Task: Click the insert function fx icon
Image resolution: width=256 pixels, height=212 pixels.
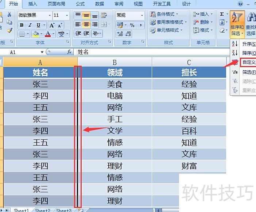Action: pyautogui.click(x=69, y=52)
